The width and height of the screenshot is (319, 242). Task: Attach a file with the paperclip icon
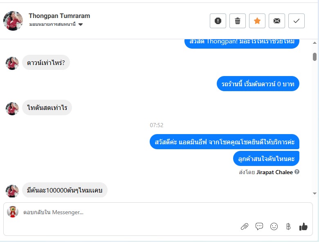(244, 226)
